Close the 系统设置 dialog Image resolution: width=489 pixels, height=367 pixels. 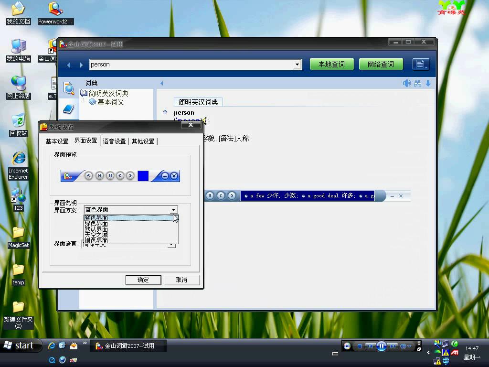pos(191,125)
